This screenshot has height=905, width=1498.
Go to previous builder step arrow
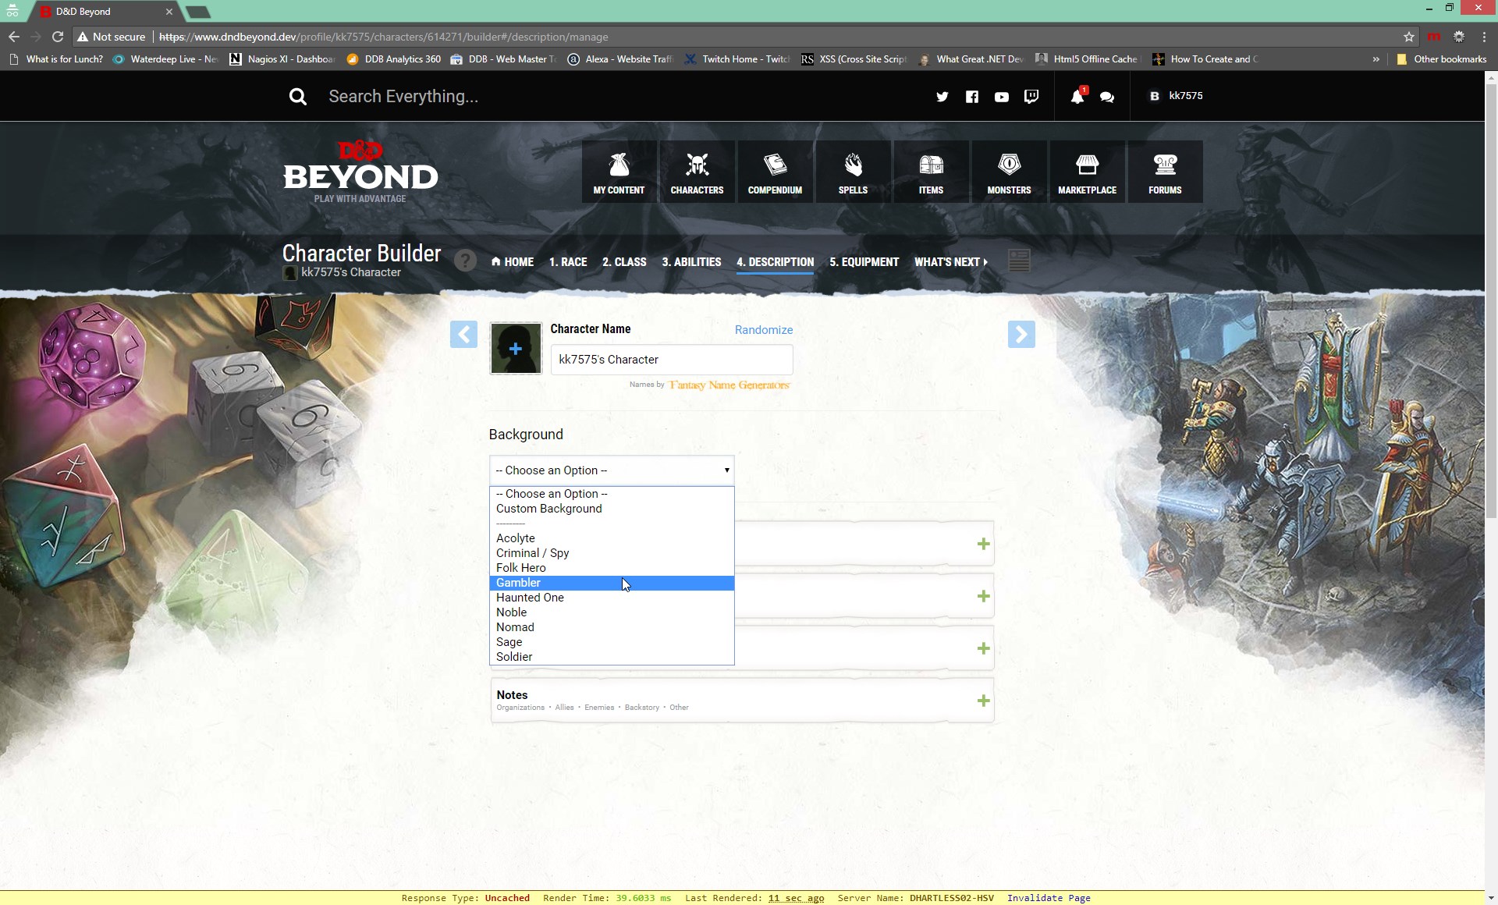point(463,335)
